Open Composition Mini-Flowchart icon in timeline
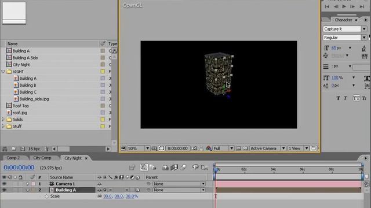Image resolution: width=371 pixels, height=208 pixels. (132, 168)
